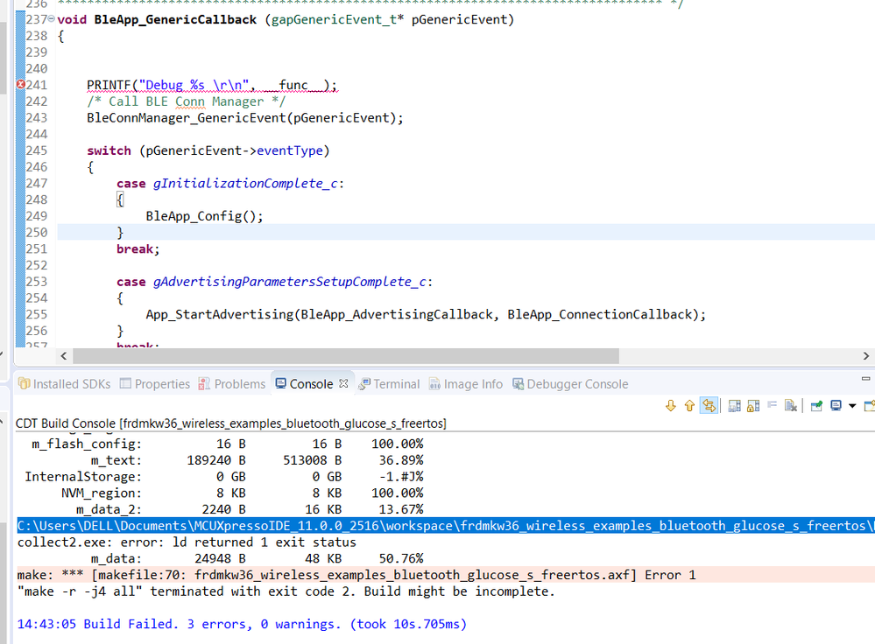The height and width of the screenshot is (644, 875).
Task: Click display selected console monitor icon
Action: coord(836,406)
